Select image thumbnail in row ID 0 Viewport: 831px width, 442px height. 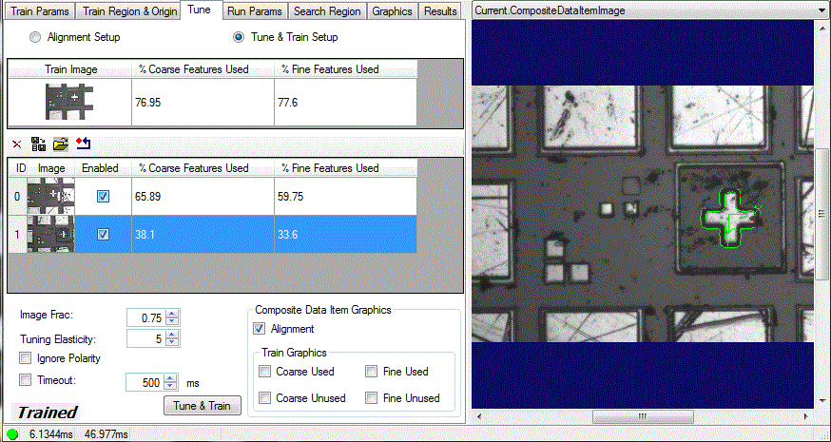pyautogui.click(x=51, y=197)
